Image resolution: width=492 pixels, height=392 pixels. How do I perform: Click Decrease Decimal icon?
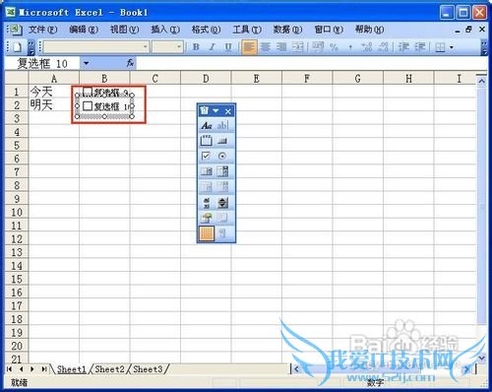tap(383, 47)
